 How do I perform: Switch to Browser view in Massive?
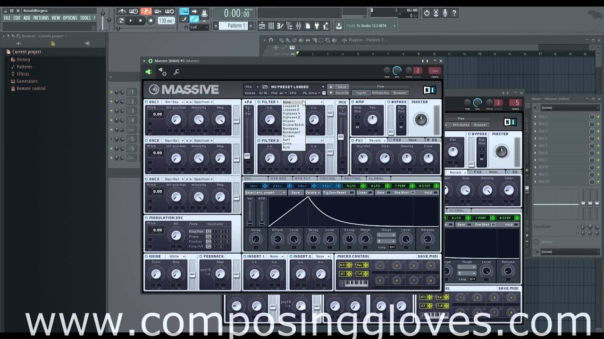[400, 93]
